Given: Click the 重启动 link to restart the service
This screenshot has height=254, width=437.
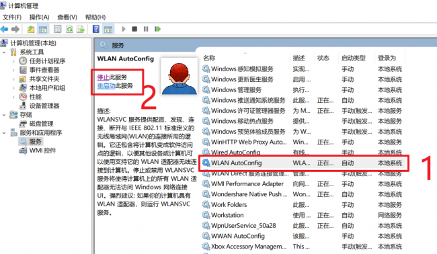Looking at the screenshot, I should pyautogui.click(x=106, y=86).
